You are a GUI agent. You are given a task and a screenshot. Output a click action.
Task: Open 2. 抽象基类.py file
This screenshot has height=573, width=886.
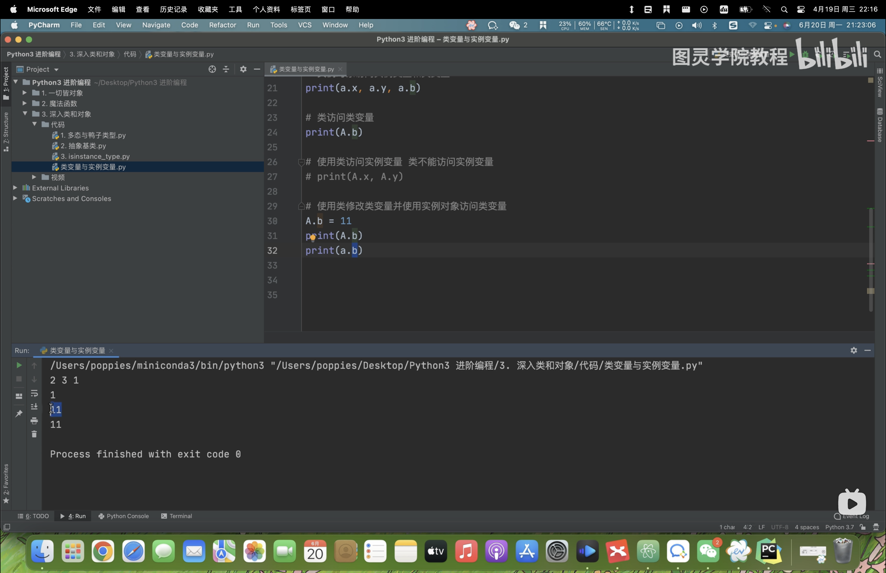pyautogui.click(x=83, y=145)
